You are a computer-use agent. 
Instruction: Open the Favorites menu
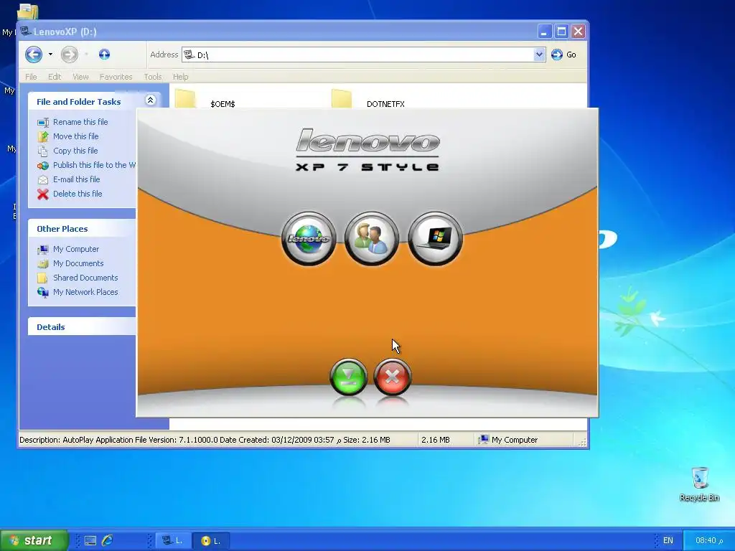coord(116,77)
